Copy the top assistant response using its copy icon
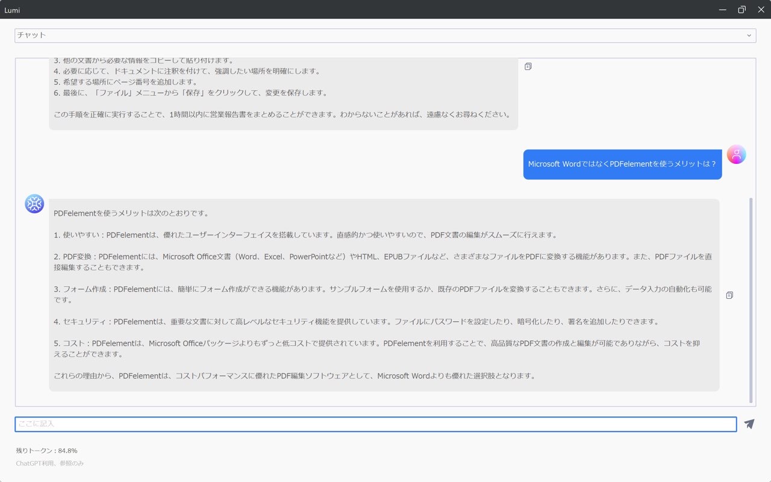The image size is (771, 482). [528, 66]
